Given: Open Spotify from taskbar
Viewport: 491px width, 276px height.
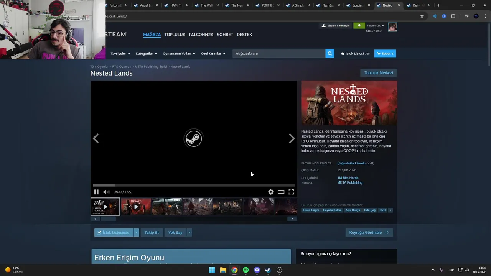Looking at the screenshot, I should (245, 270).
